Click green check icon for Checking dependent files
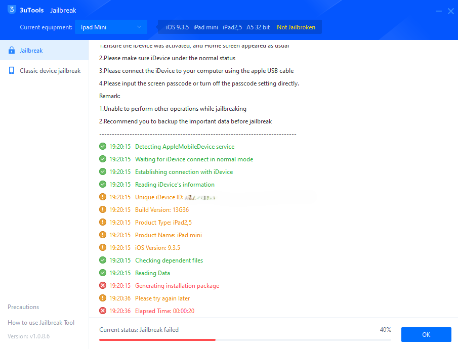Image resolution: width=458 pixels, height=349 pixels. pyautogui.click(x=103, y=260)
